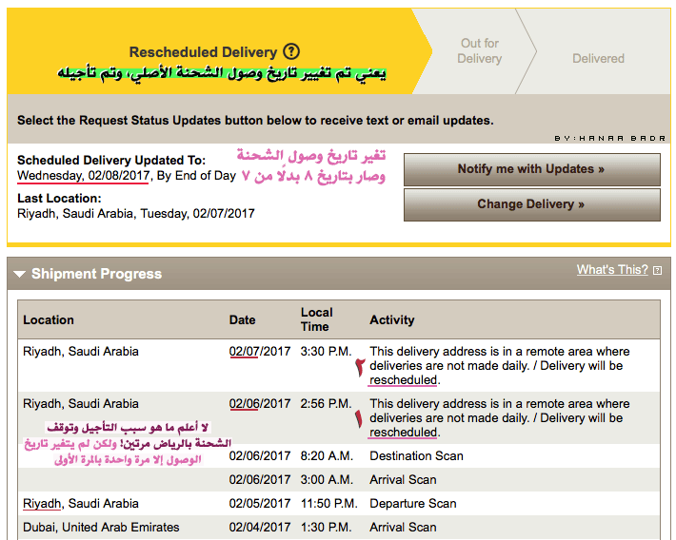This screenshot has width=676, height=540.
Task: Click the Last Location label
Action: [x=59, y=199]
